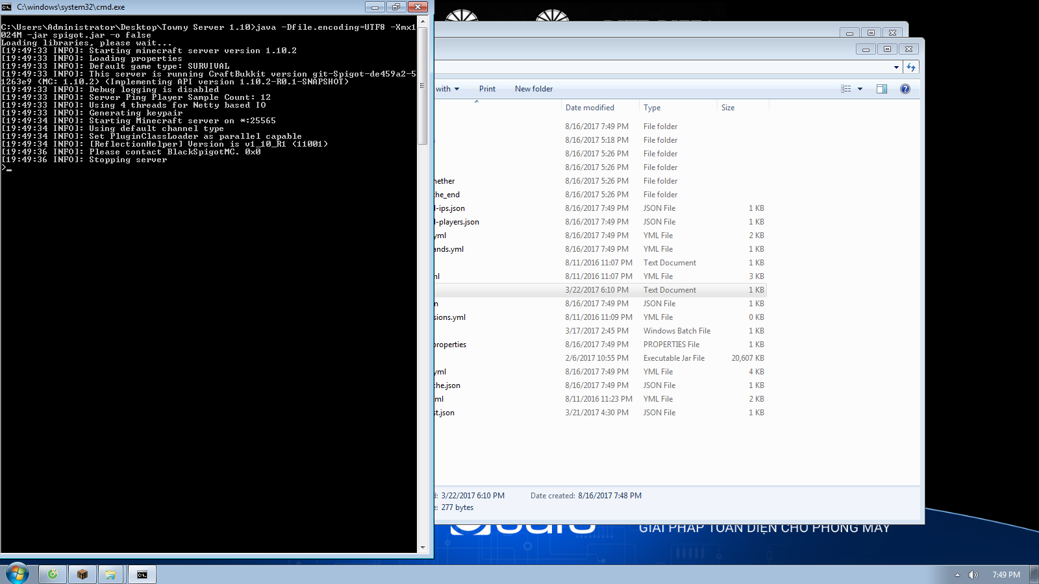Open the address bar history dropdown
The height and width of the screenshot is (584, 1039).
[x=896, y=67]
